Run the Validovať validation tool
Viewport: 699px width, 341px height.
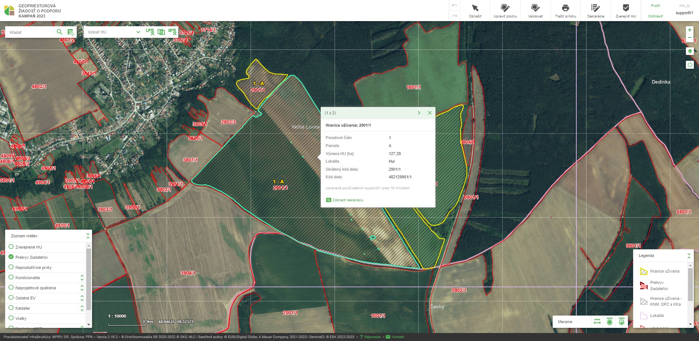coord(535,11)
